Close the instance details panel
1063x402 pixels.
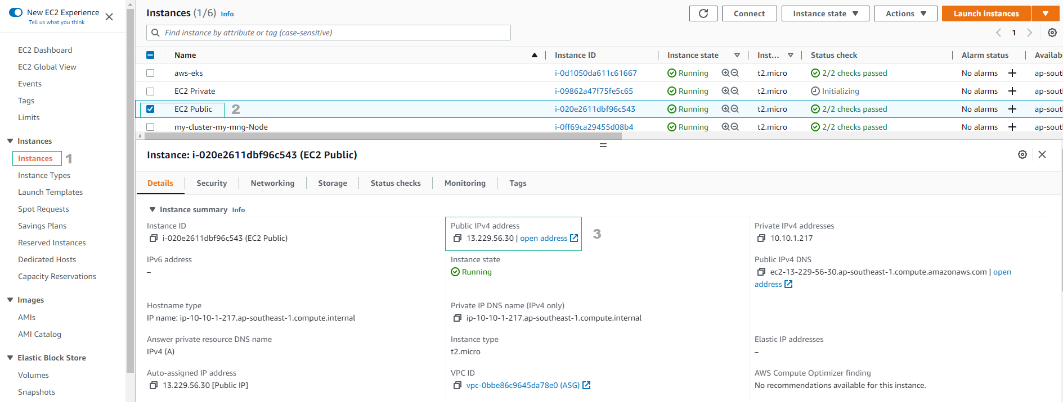(1042, 154)
